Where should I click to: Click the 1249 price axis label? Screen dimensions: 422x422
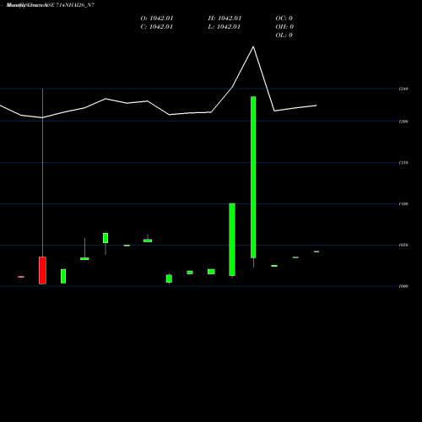click(x=403, y=89)
